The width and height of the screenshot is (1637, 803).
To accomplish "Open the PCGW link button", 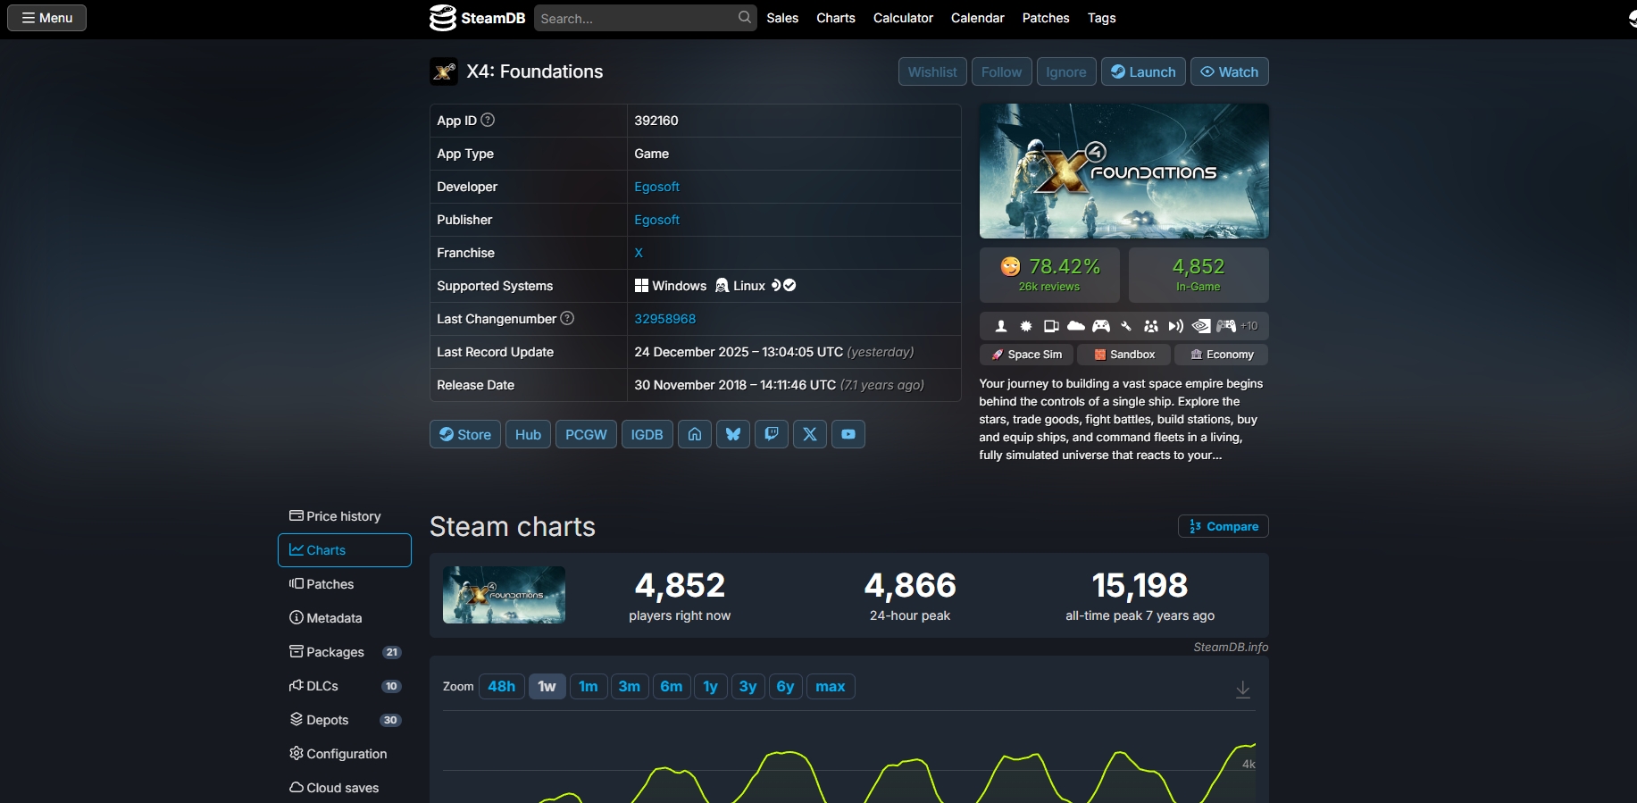I will click(x=586, y=434).
